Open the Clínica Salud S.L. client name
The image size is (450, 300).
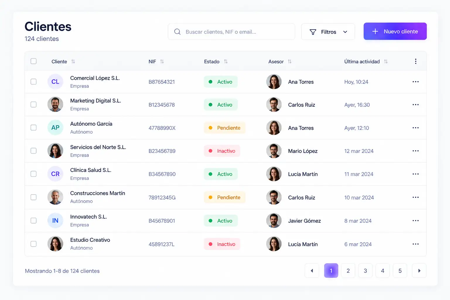pyautogui.click(x=91, y=170)
